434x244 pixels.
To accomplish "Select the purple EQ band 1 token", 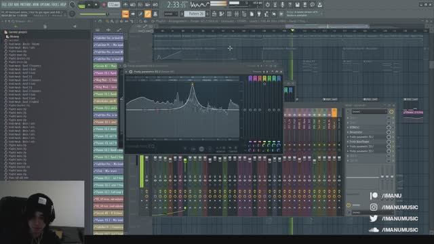I will (x=250, y=79).
